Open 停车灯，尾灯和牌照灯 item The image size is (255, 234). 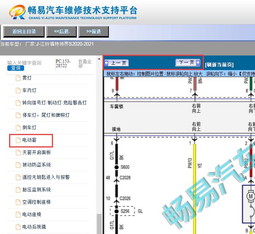(x=46, y=115)
